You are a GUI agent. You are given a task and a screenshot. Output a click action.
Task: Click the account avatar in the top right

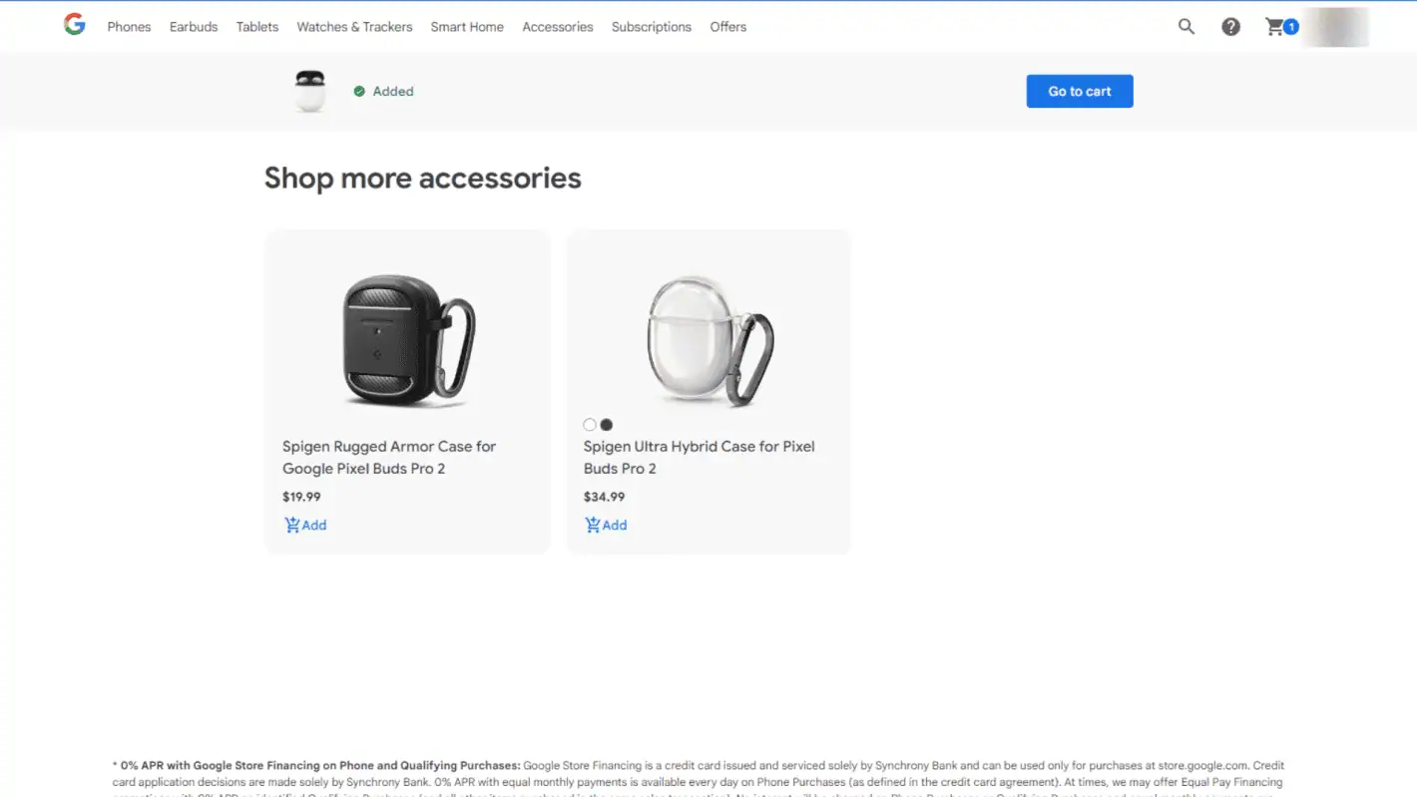pos(1337,27)
